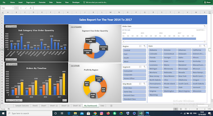The width and height of the screenshot is (213, 116).
Task: Open the Developer ribbon tab
Action: point(76,2)
